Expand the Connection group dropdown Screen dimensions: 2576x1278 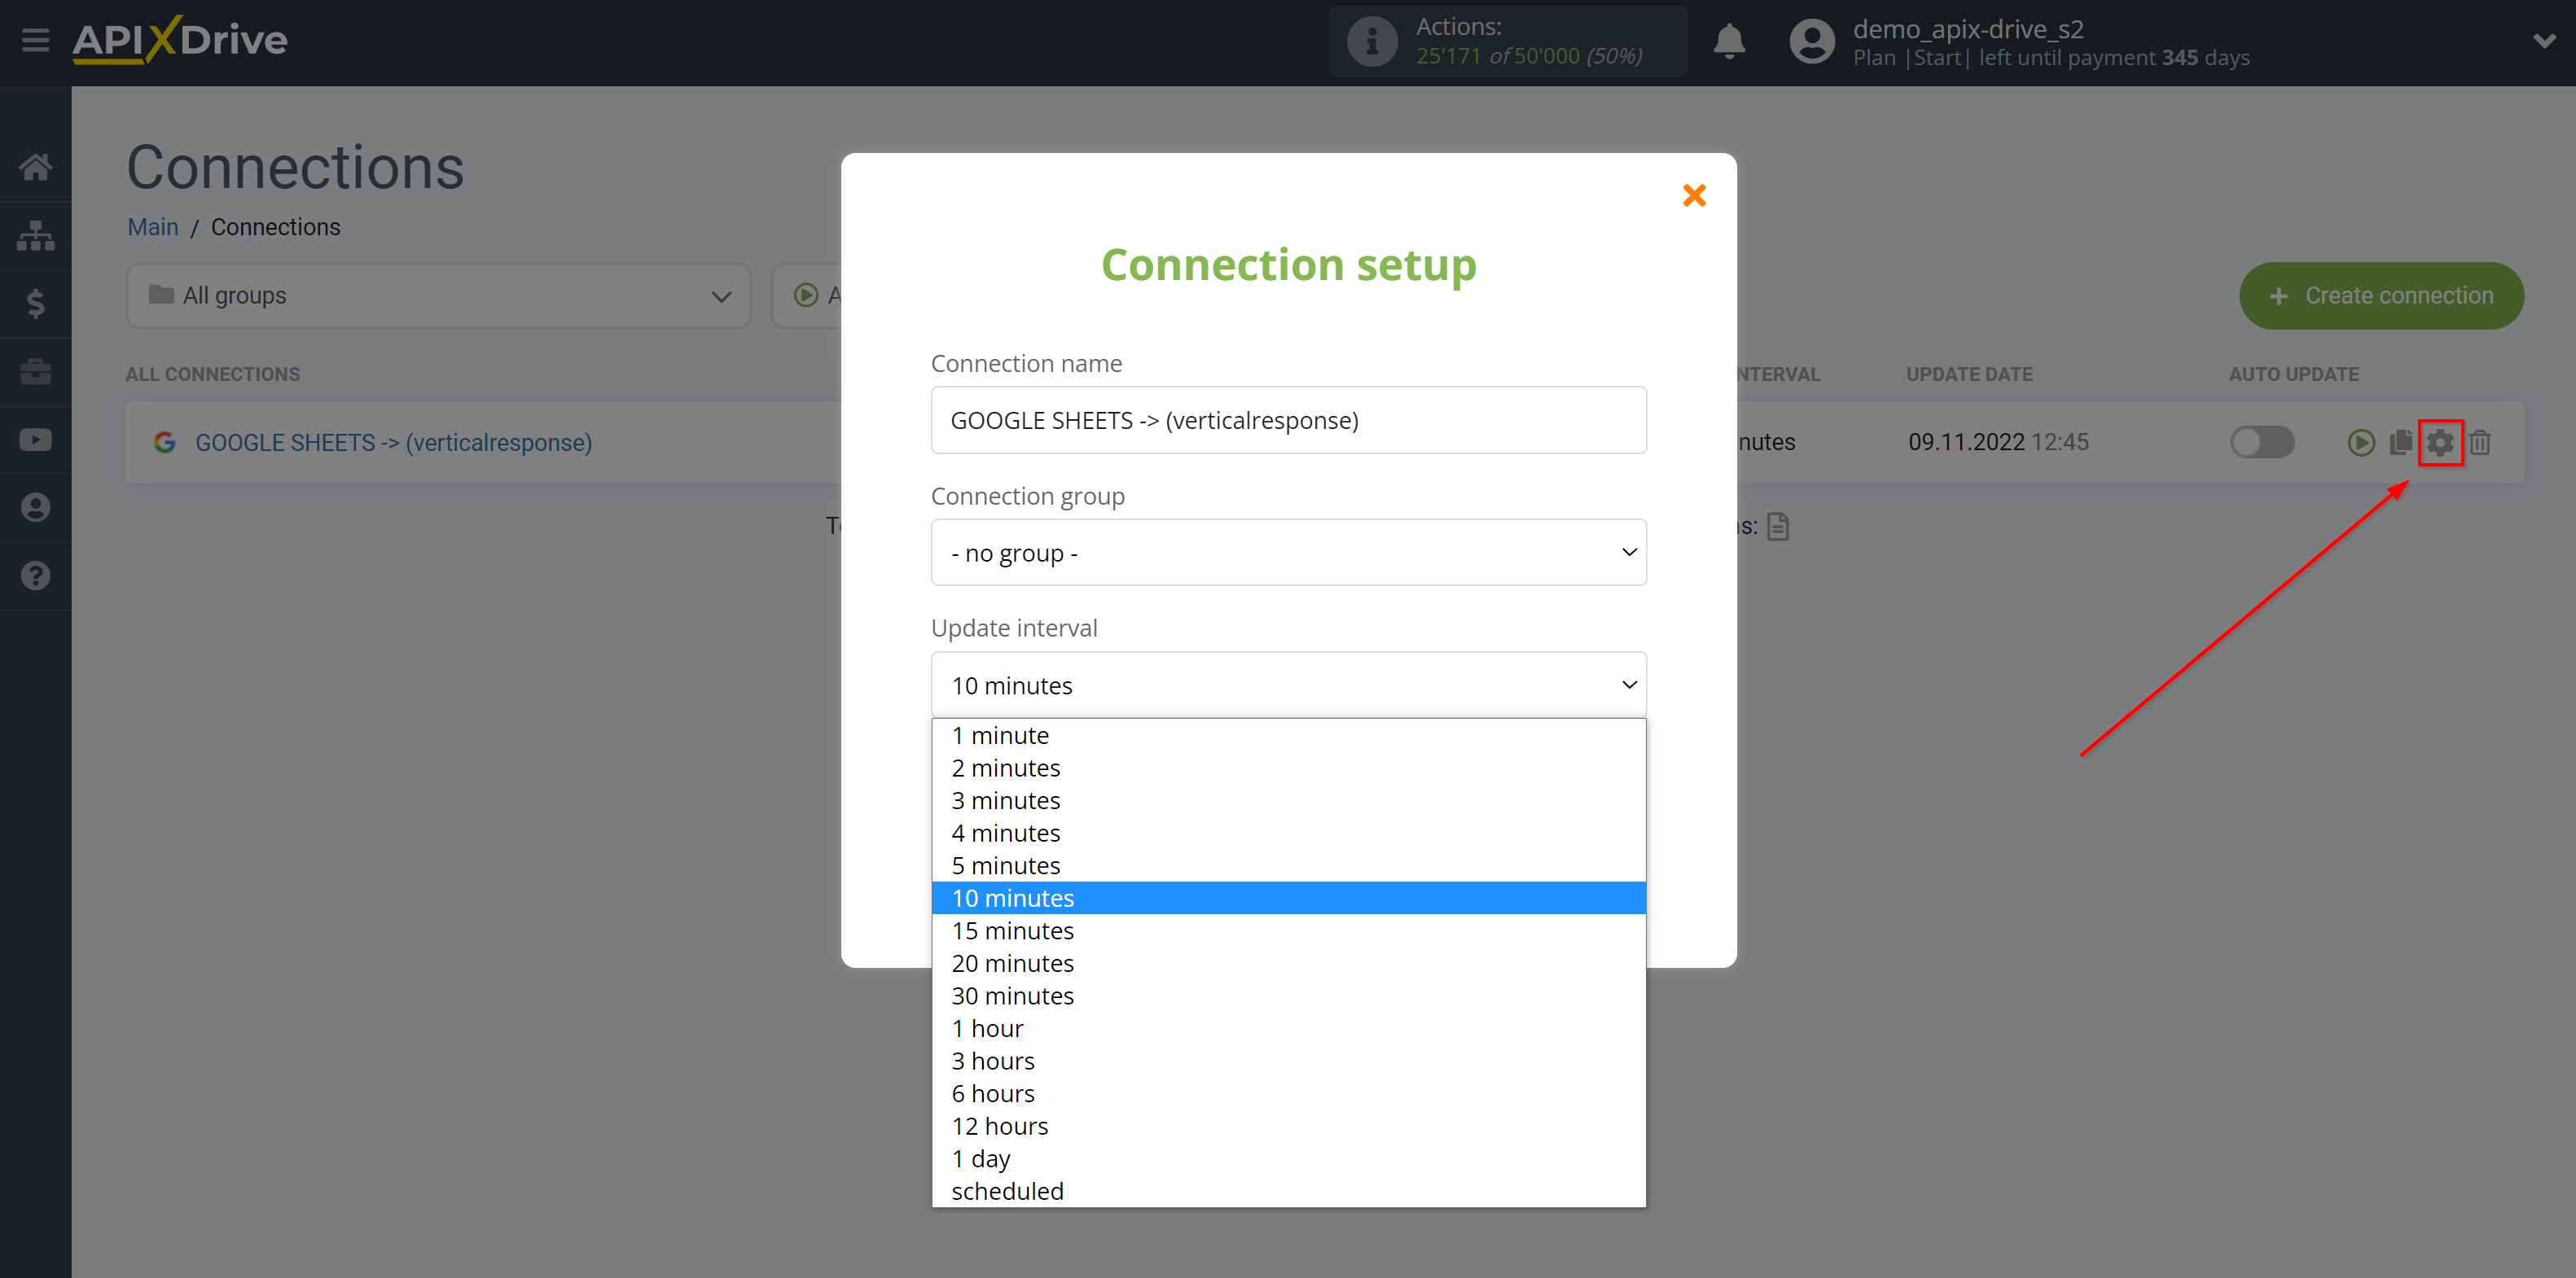[1288, 552]
